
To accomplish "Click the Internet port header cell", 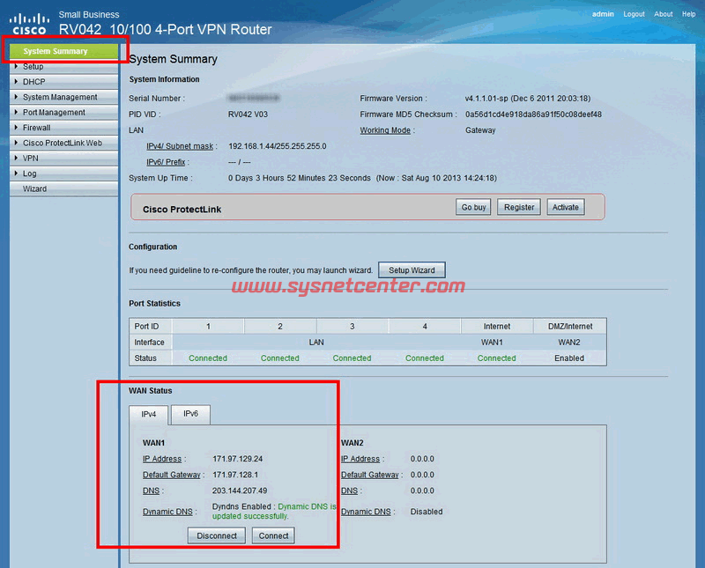I will (x=497, y=326).
